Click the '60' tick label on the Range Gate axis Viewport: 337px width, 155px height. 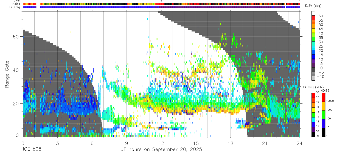pos(16,36)
